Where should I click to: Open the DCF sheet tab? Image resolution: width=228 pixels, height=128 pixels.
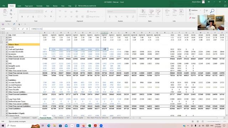(x=68, y=118)
